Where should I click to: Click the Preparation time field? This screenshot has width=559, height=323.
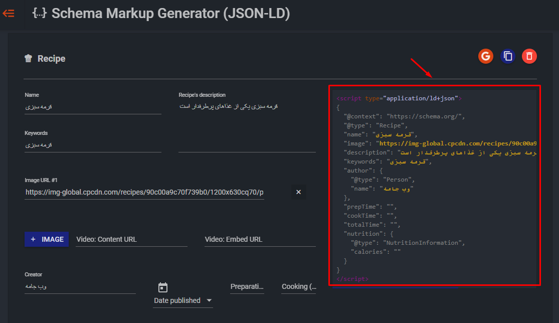click(247, 286)
